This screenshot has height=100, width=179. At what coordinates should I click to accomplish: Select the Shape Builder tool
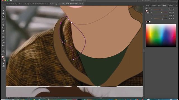(x=3, y=34)
